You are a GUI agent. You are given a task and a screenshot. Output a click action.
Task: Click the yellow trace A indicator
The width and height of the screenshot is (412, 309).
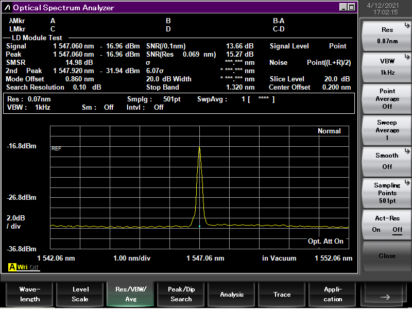tap(12, 267)
